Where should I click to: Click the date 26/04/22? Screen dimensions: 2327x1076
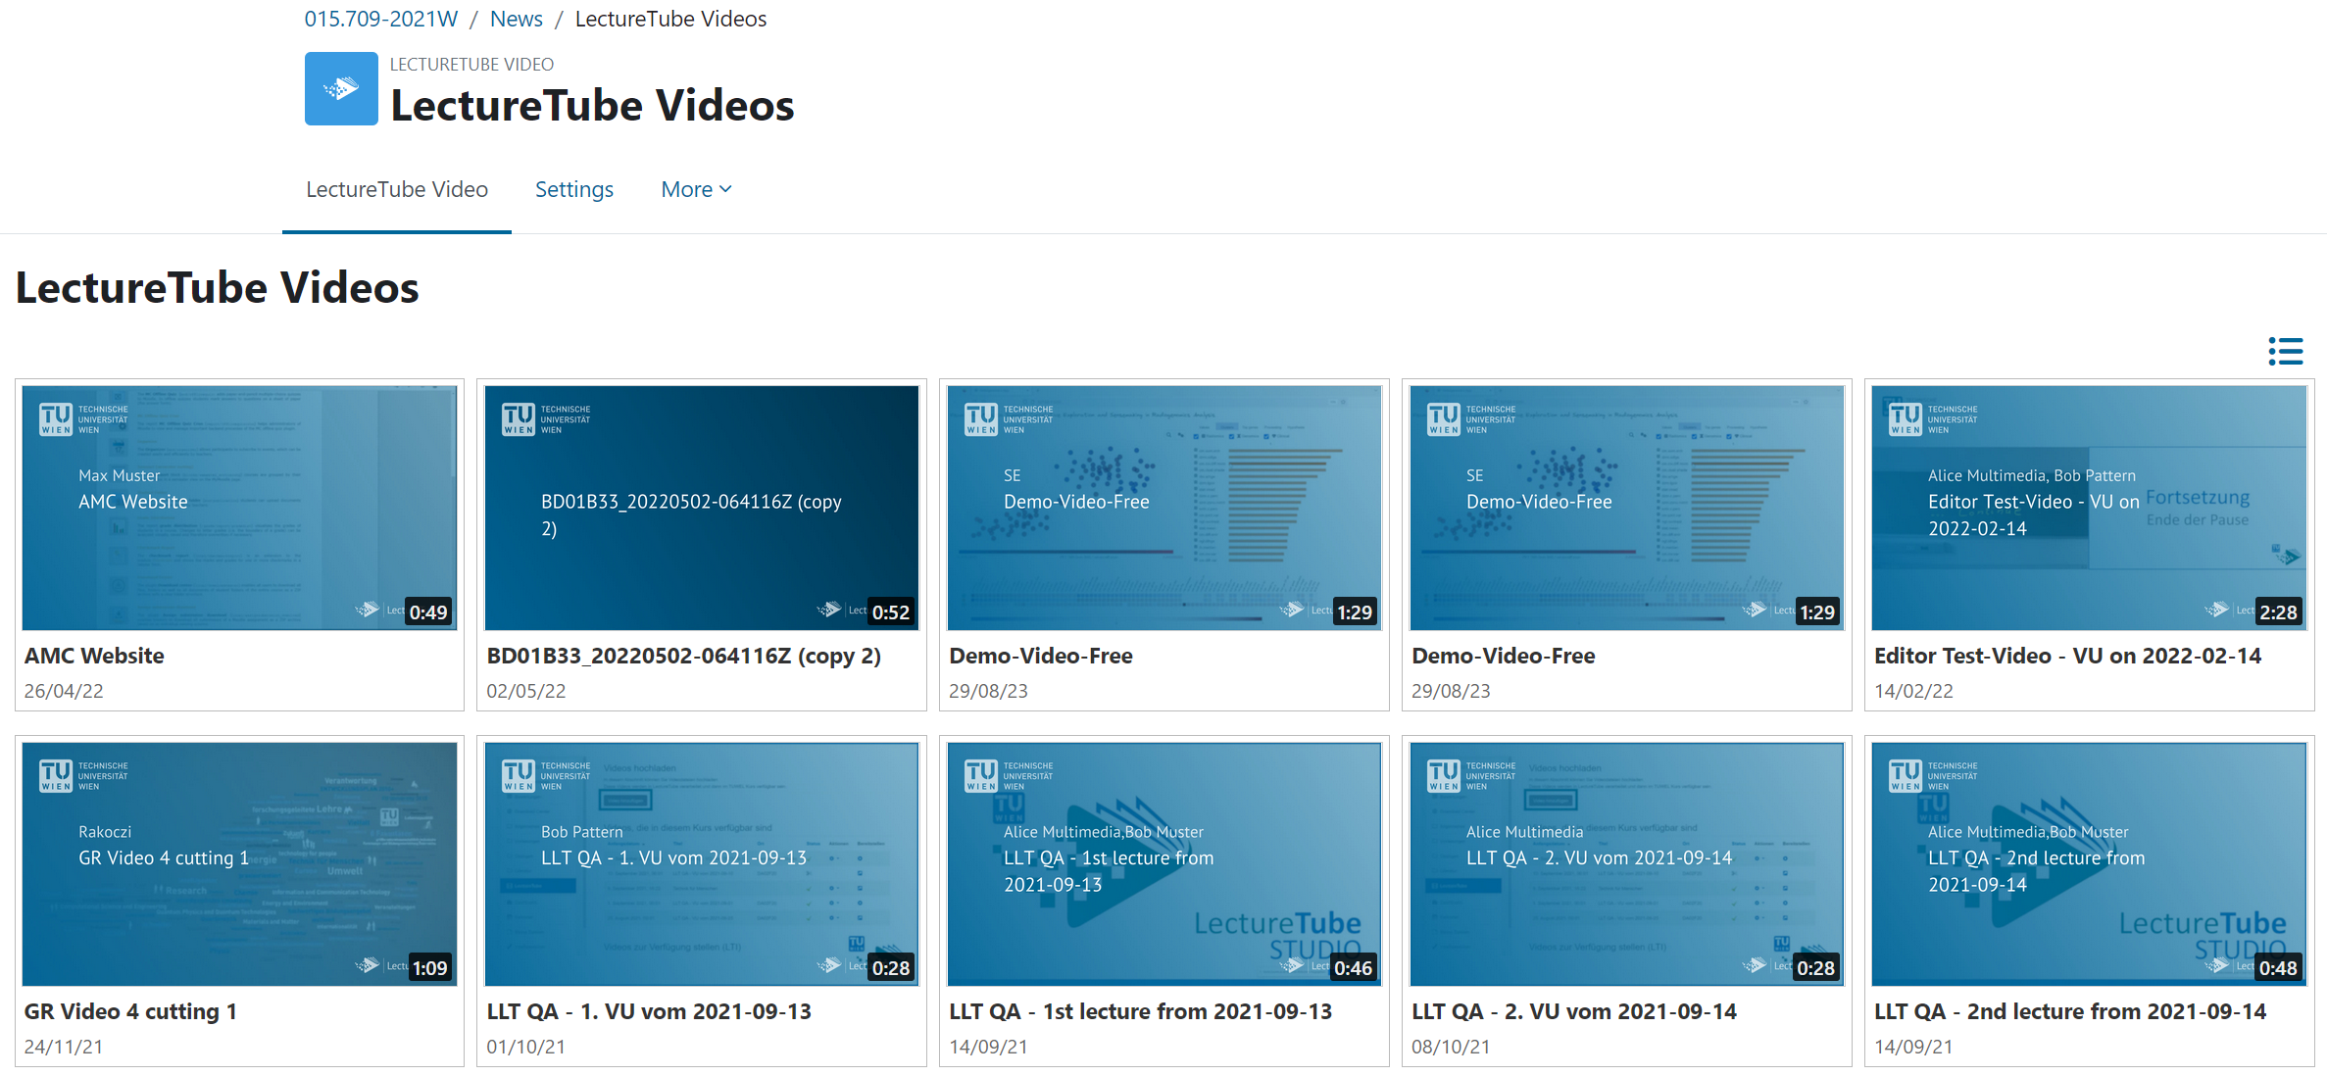[64, 691]
